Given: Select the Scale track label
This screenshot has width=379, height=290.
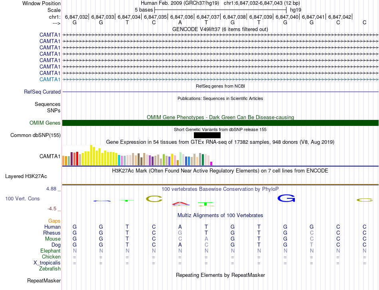Looking at the screenshot, I should click(54, 10).
